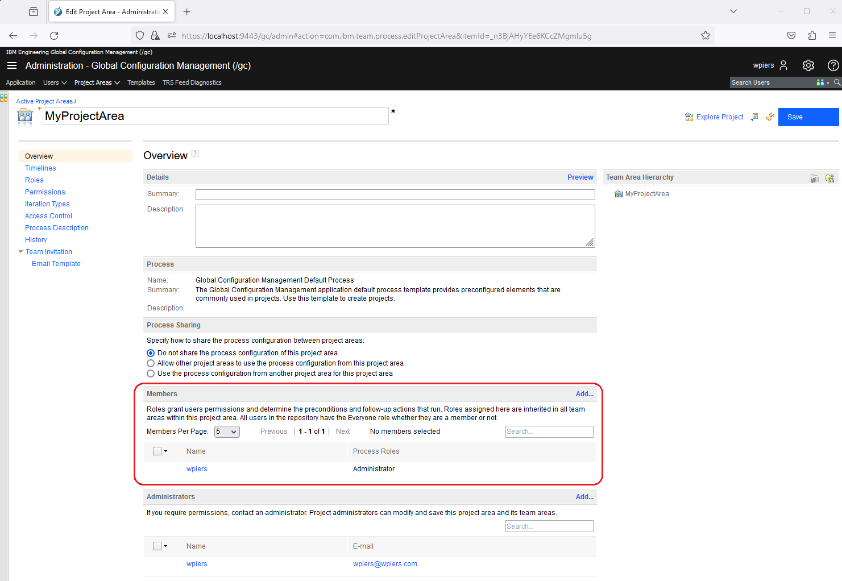Viewport: 842px width, 581px height.
Task: Switch to the Roles section
Action: pyautogui.click(x=34, y=180)
